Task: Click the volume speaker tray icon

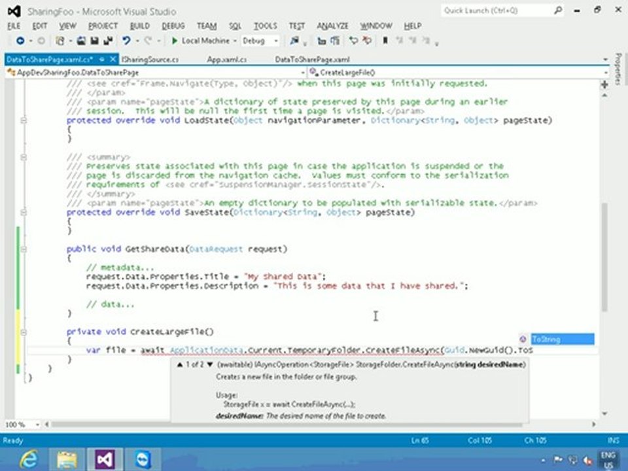Action: pyautogui.click(x=588, y=460)
